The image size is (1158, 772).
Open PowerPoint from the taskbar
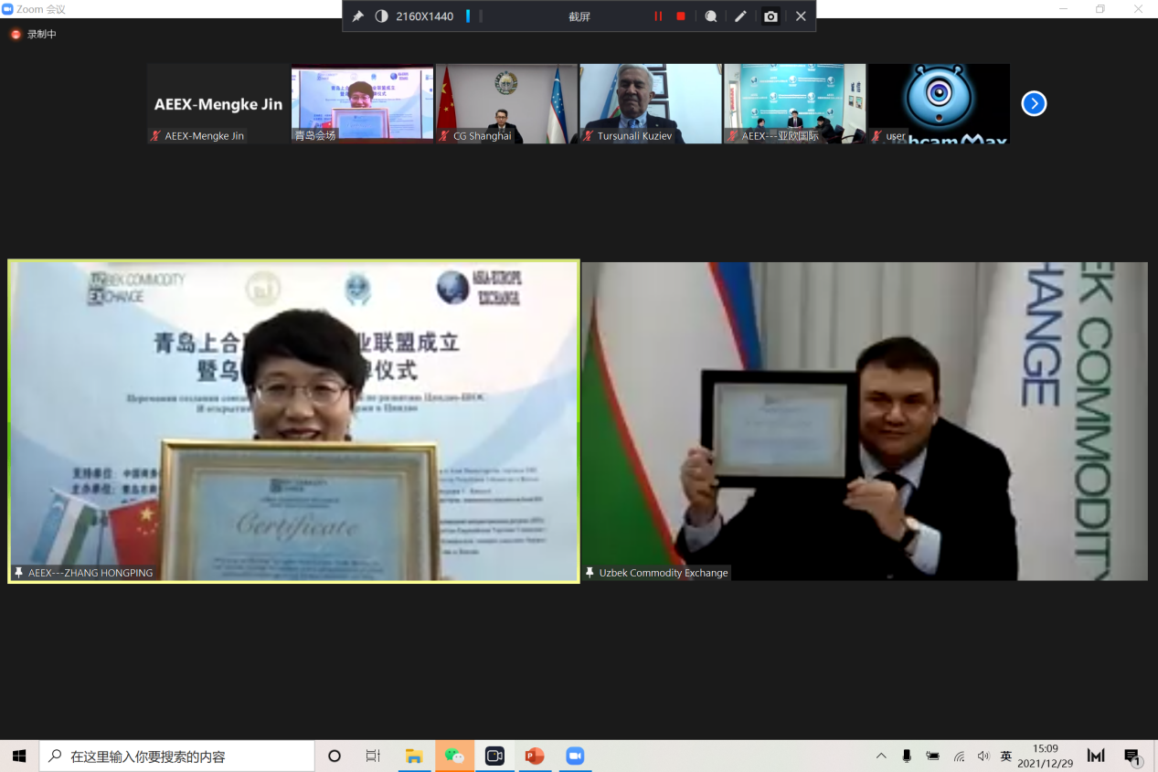(535, 756)
